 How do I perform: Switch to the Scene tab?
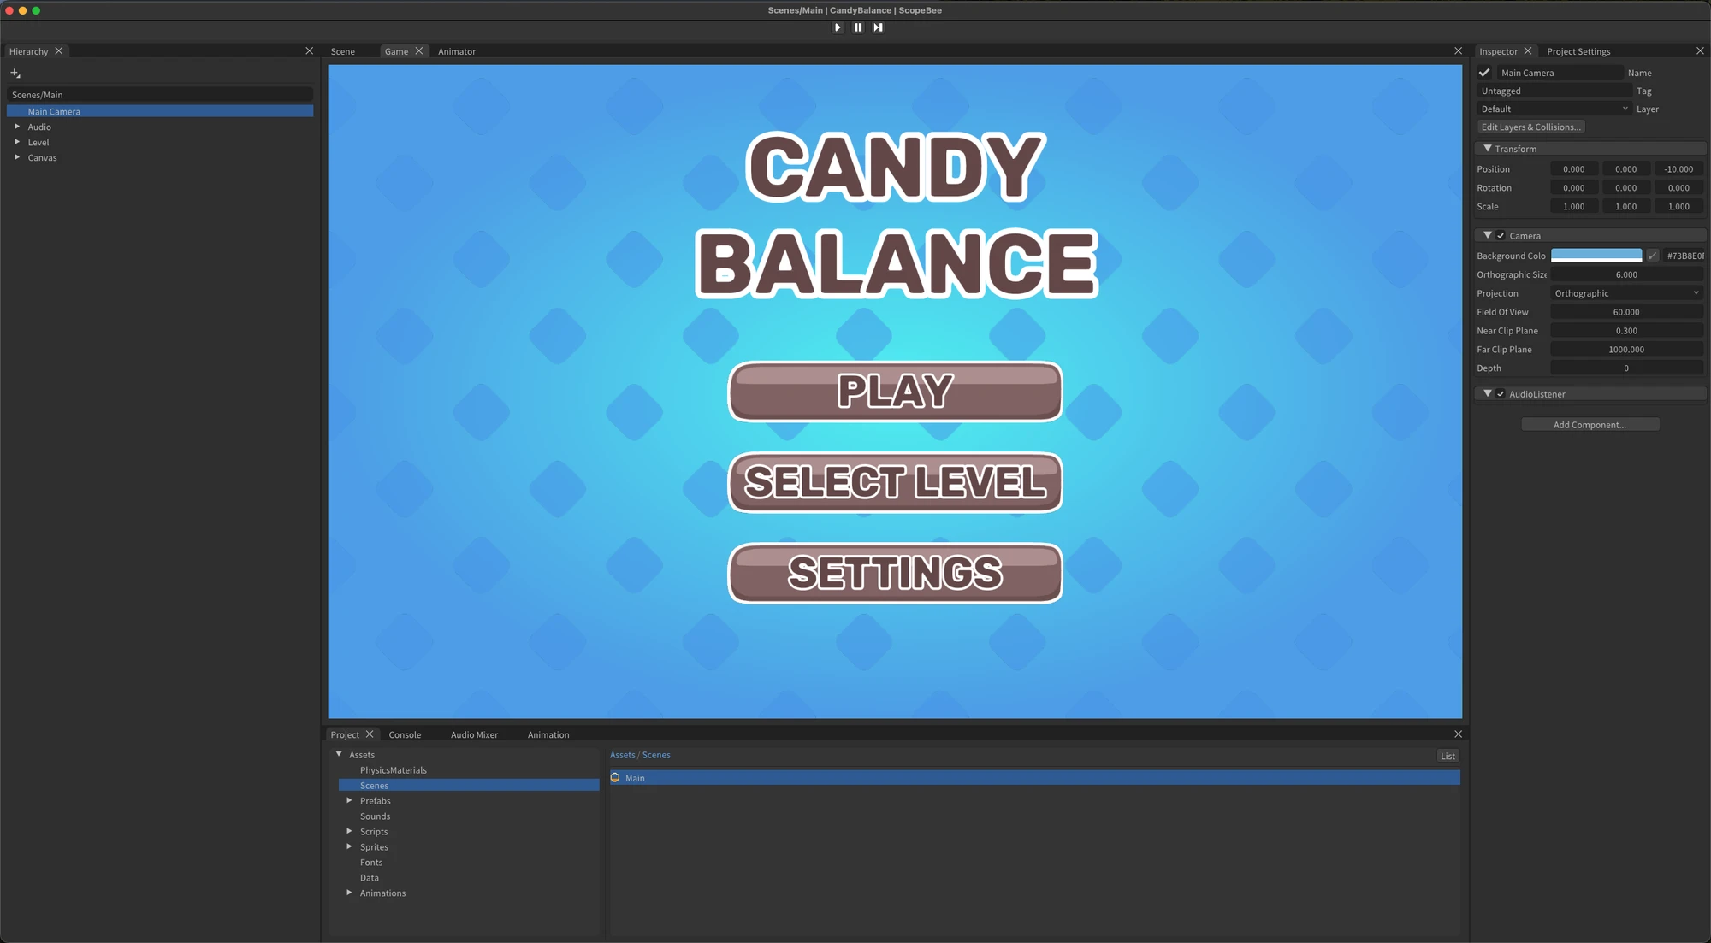(343, 51)
